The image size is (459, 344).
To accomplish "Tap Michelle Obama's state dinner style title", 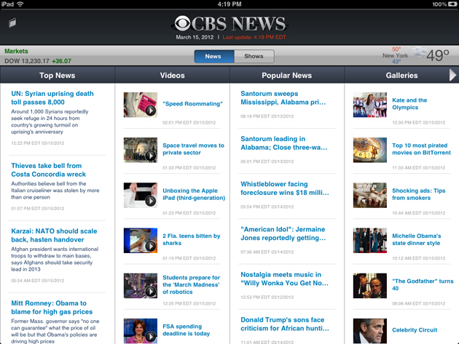I will tap(417, 239).
